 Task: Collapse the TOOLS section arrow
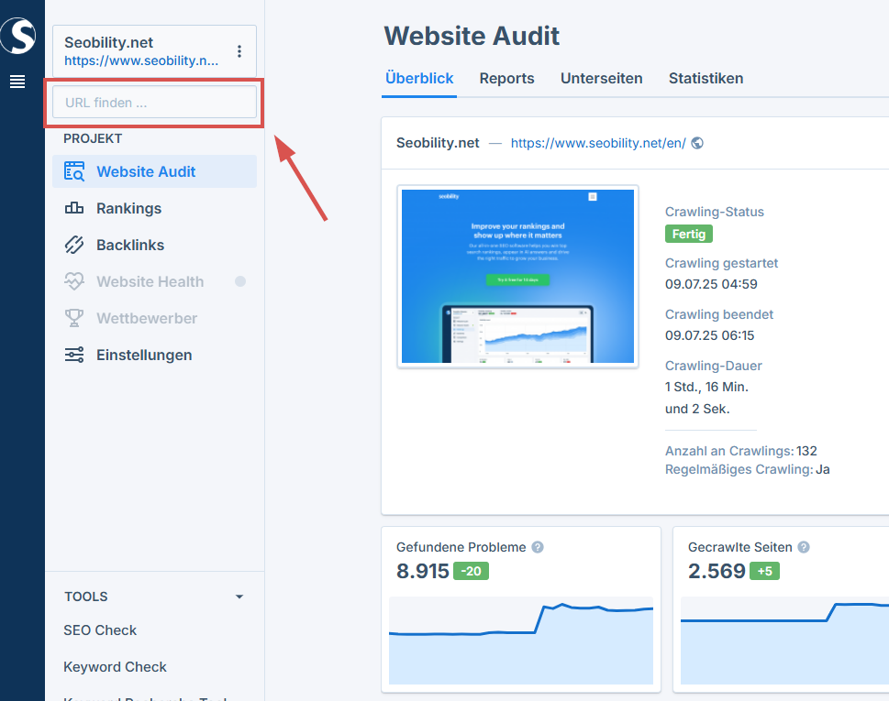(x=239, y=597)
